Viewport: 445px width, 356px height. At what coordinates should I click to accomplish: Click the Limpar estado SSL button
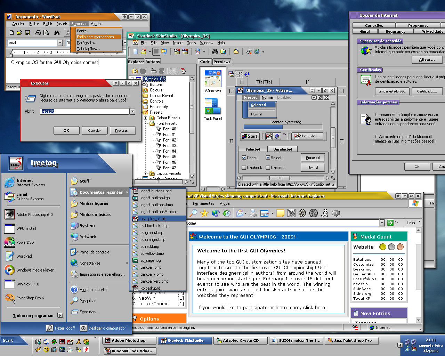click(x=392, y=91)
